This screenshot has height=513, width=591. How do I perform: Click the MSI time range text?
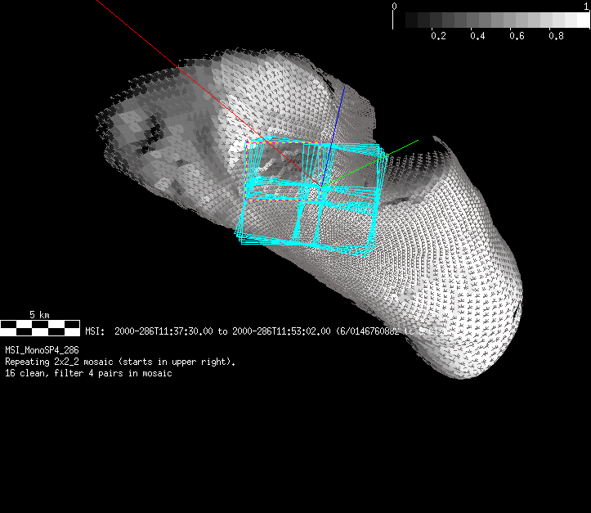pyautogui.click(x=264, y=331)
